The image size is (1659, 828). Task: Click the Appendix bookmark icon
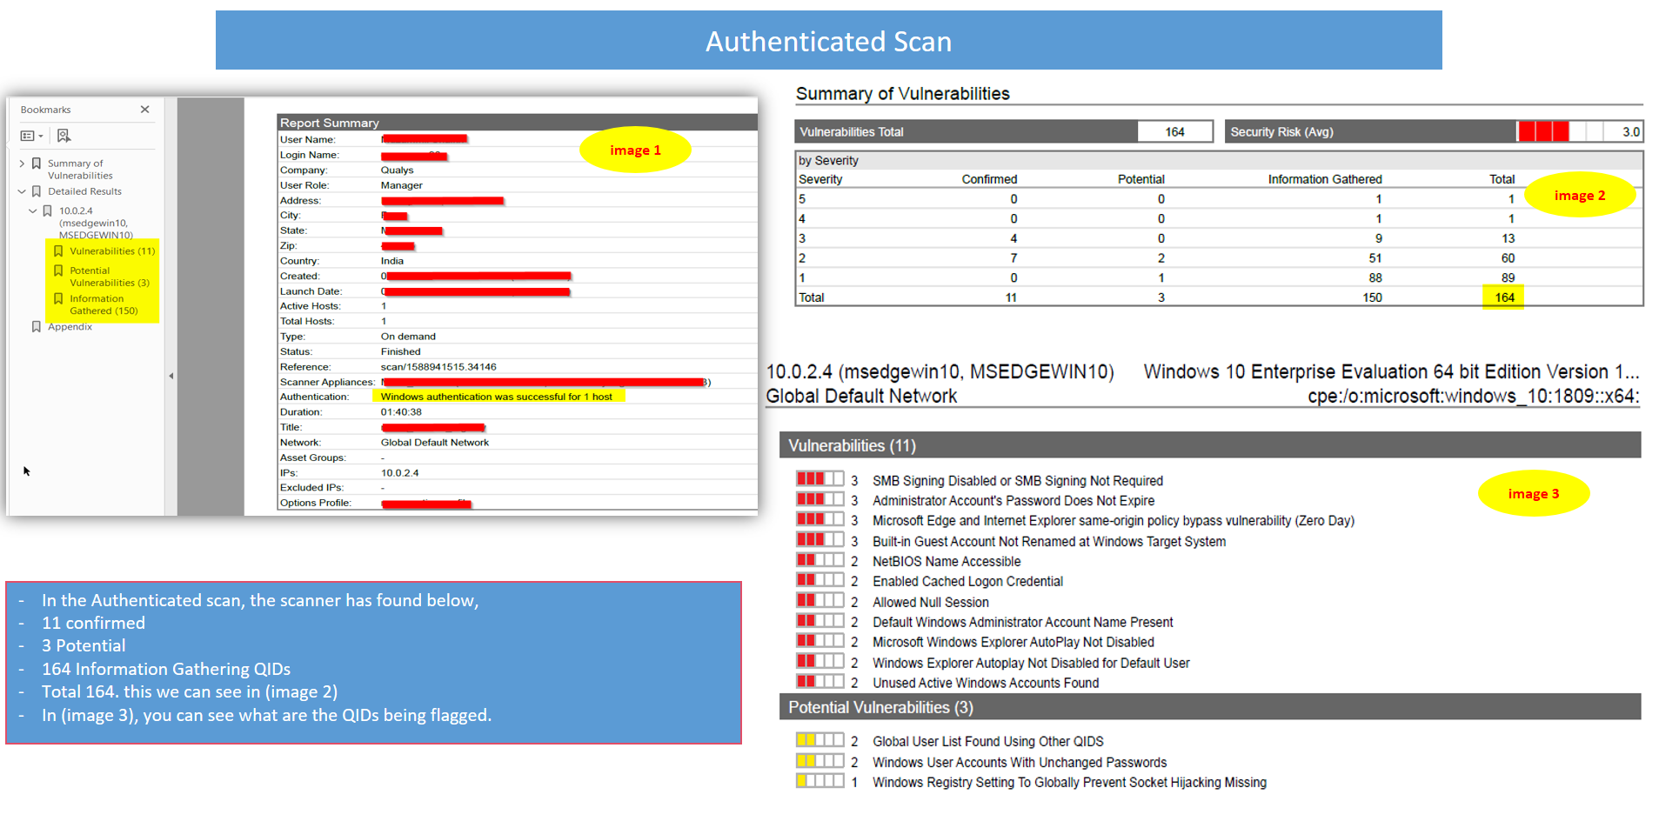point(37,326)
